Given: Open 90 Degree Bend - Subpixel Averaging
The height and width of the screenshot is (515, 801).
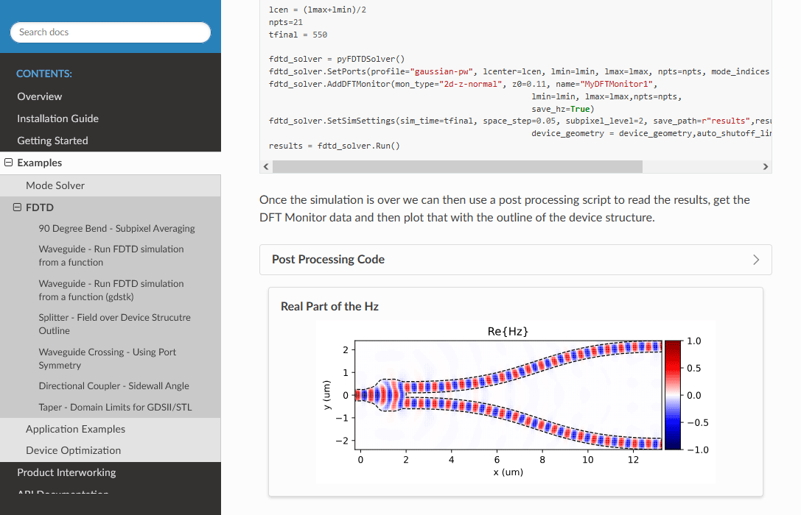Looking at the screenshot, I should pyautogui.click(x=116, y=229).
